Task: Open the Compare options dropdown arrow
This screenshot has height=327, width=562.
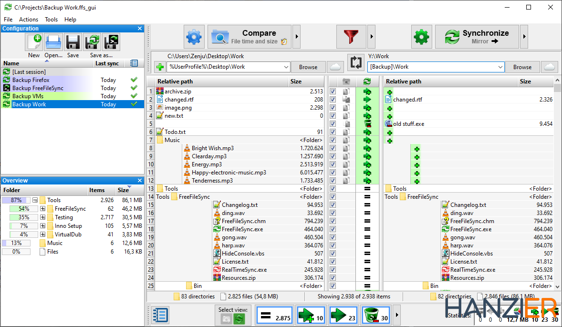Action: click(297, 37)
